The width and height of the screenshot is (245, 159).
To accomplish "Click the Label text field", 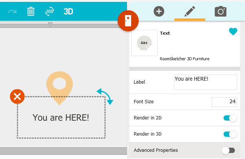I will click(205, 82).
